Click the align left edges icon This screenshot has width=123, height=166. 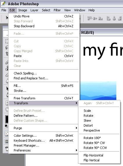point(108,18)
